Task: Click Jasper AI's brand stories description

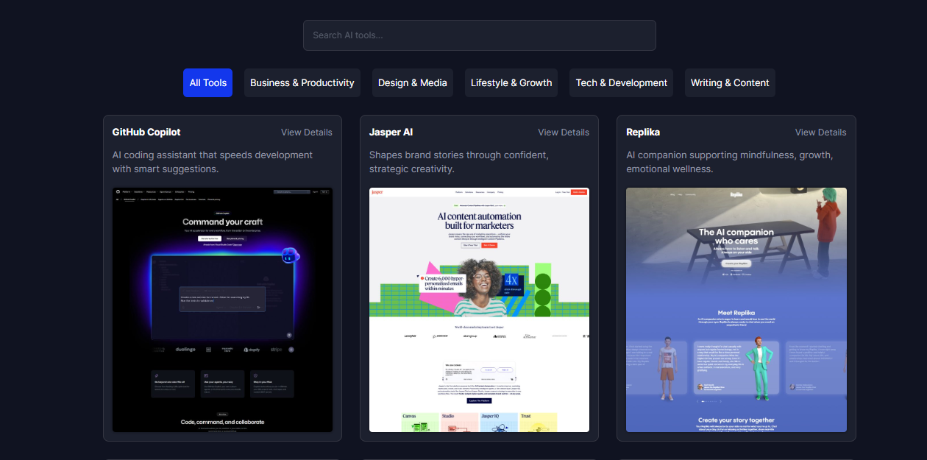Action: (458, 162)
